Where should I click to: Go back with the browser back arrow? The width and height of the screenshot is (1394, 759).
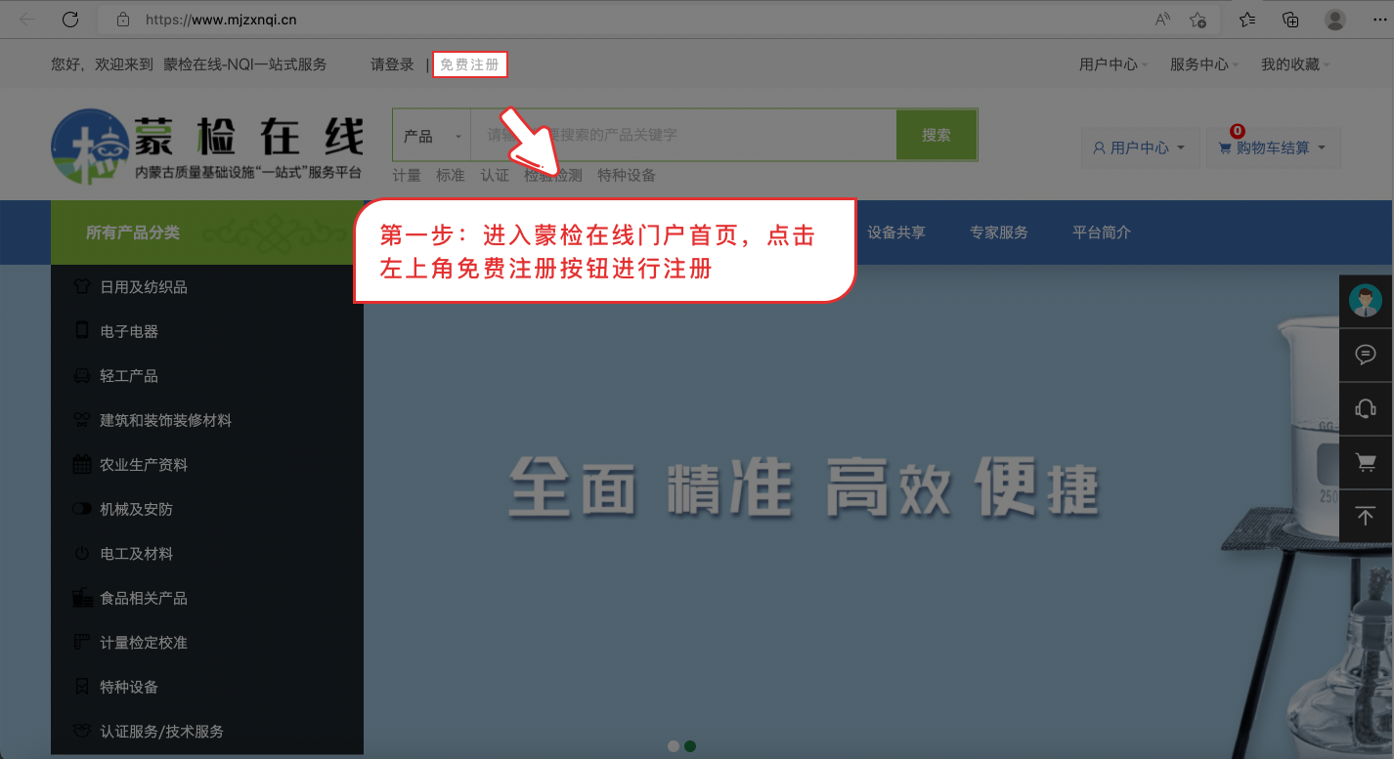27,19
